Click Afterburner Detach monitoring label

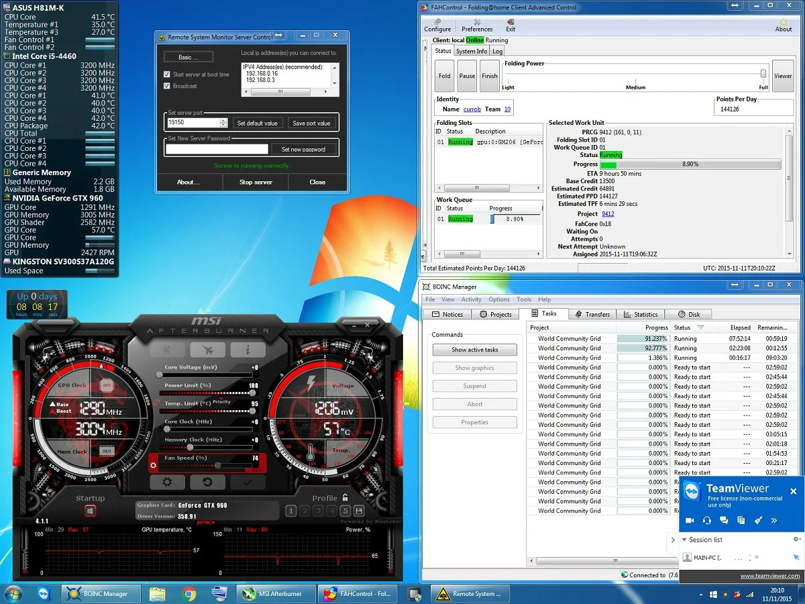pos(206,522)
